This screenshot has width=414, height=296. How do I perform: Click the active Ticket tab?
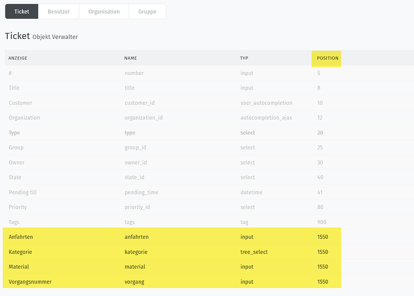tap(22, 11)
